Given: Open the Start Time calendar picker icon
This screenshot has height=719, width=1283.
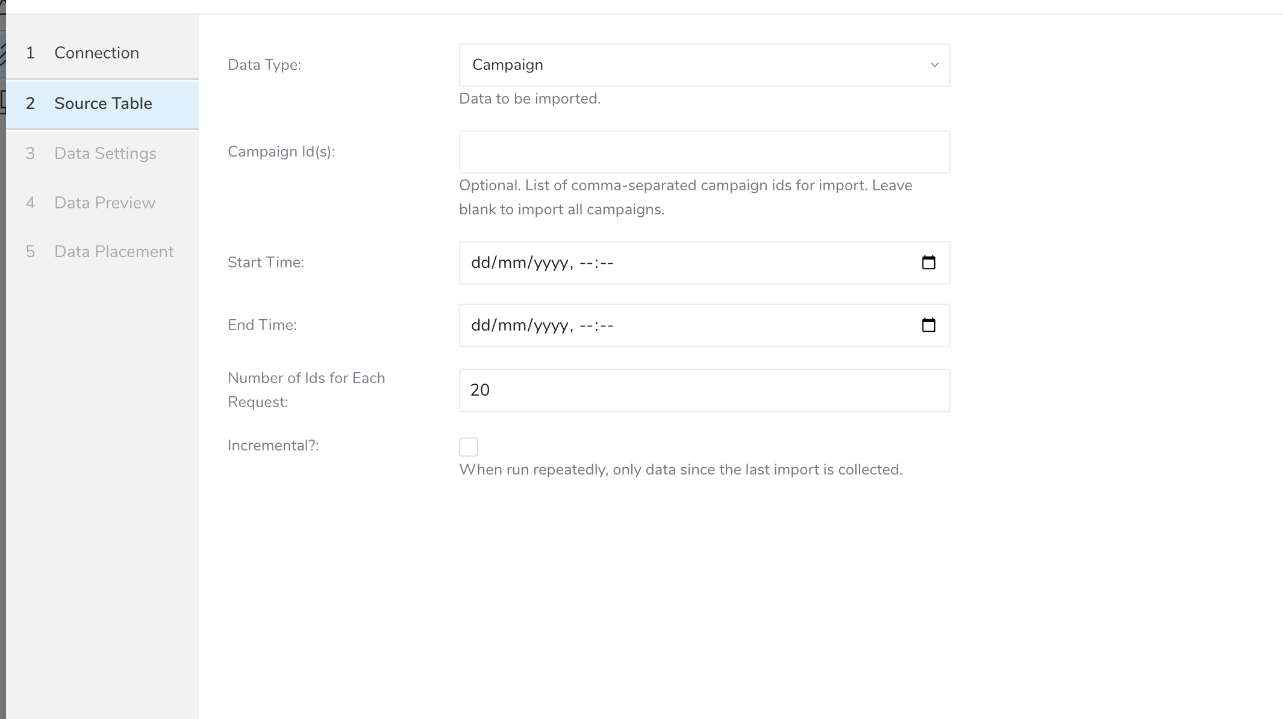Looking at the screenshot, I should click(x=928, y=263).
